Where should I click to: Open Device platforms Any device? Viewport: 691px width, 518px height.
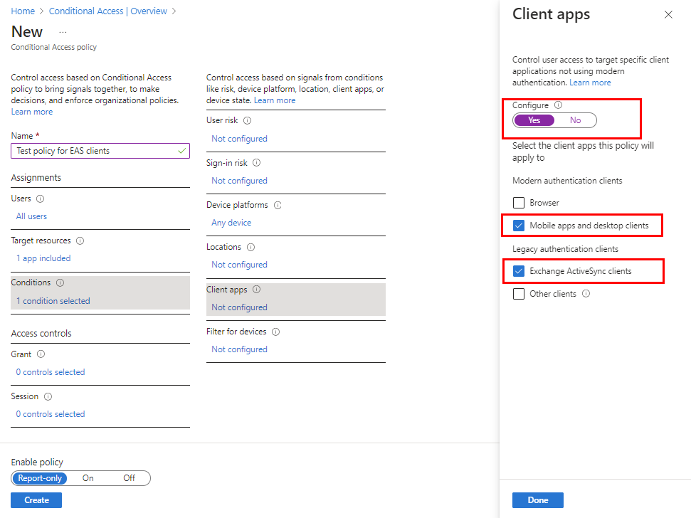[231, 223]
